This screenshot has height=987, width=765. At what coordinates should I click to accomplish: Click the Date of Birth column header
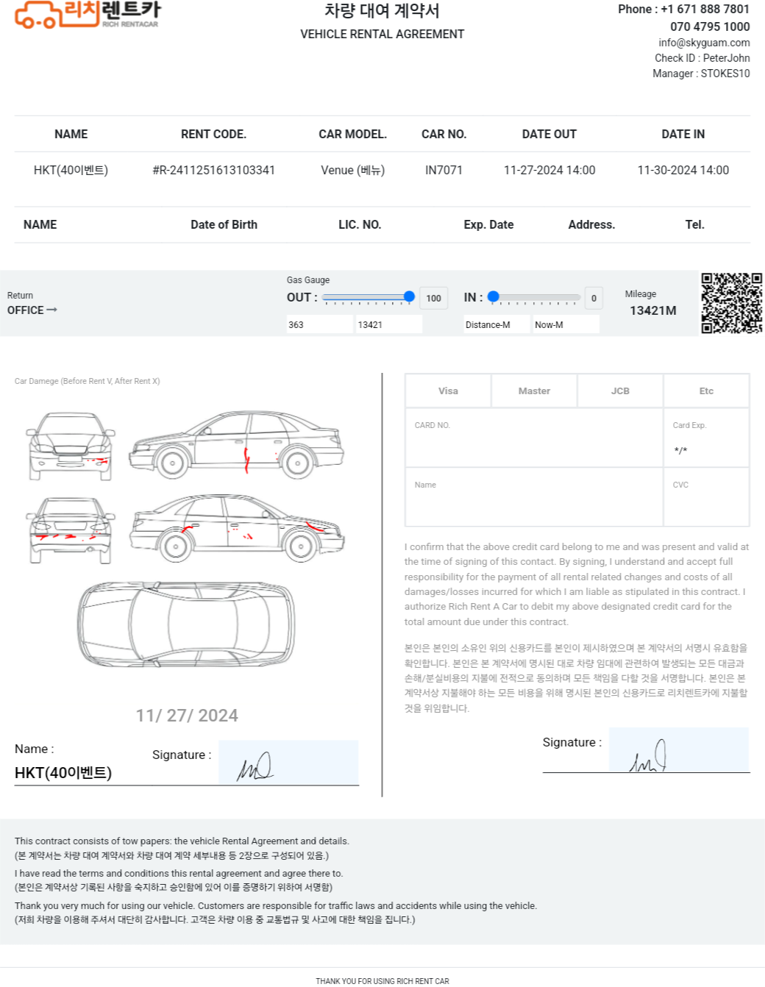coord(224,224)
